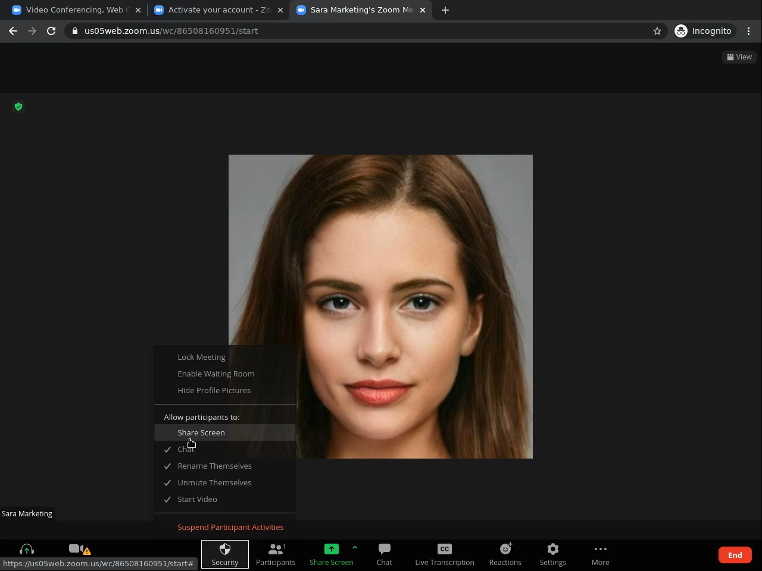Click the green encryption shield icon
This screenshot has height=571, width=762.
[18, 106]
